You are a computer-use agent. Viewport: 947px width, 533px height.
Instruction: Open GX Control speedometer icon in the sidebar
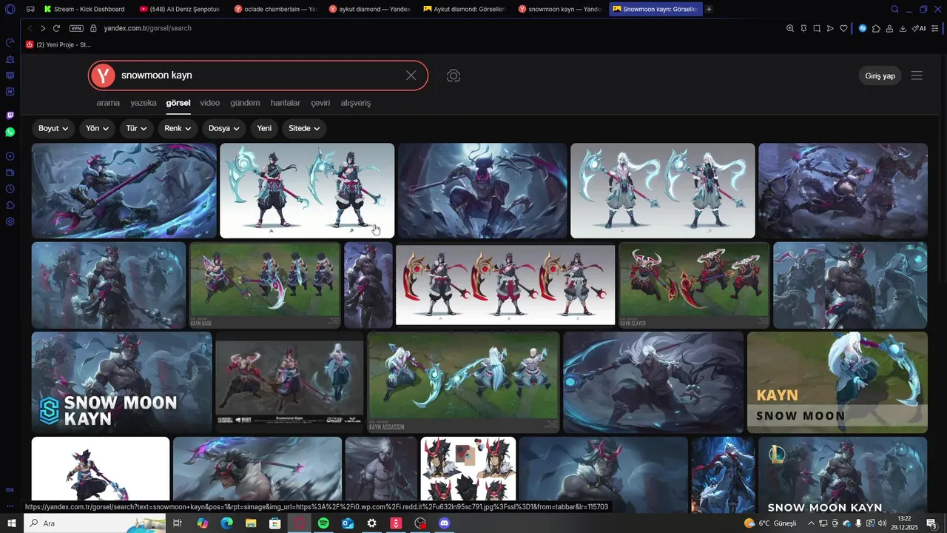pos(10,42)
